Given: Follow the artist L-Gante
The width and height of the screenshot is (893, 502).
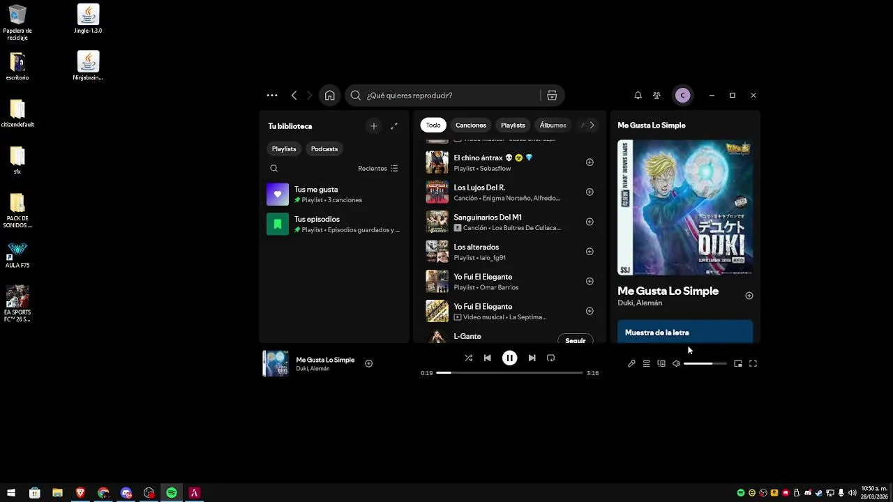Looking at the screenshot, I should click(x=576, y=340).
